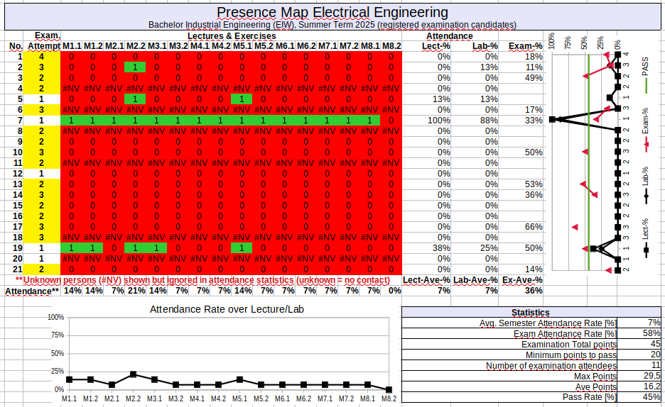Click the Bachelor Industrial Engineering subtitle cell

(x=332, y=25)
